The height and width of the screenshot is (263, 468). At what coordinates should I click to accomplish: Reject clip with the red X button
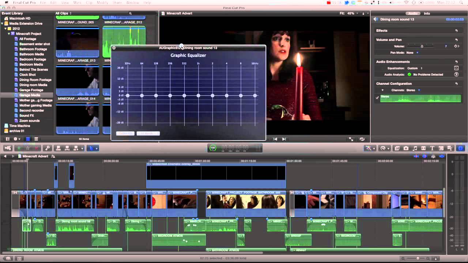click(x=37, y=148)
